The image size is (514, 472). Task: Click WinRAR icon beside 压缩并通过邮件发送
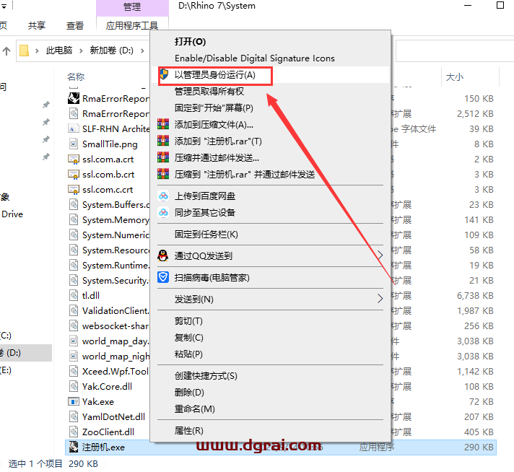click(163, 157)
